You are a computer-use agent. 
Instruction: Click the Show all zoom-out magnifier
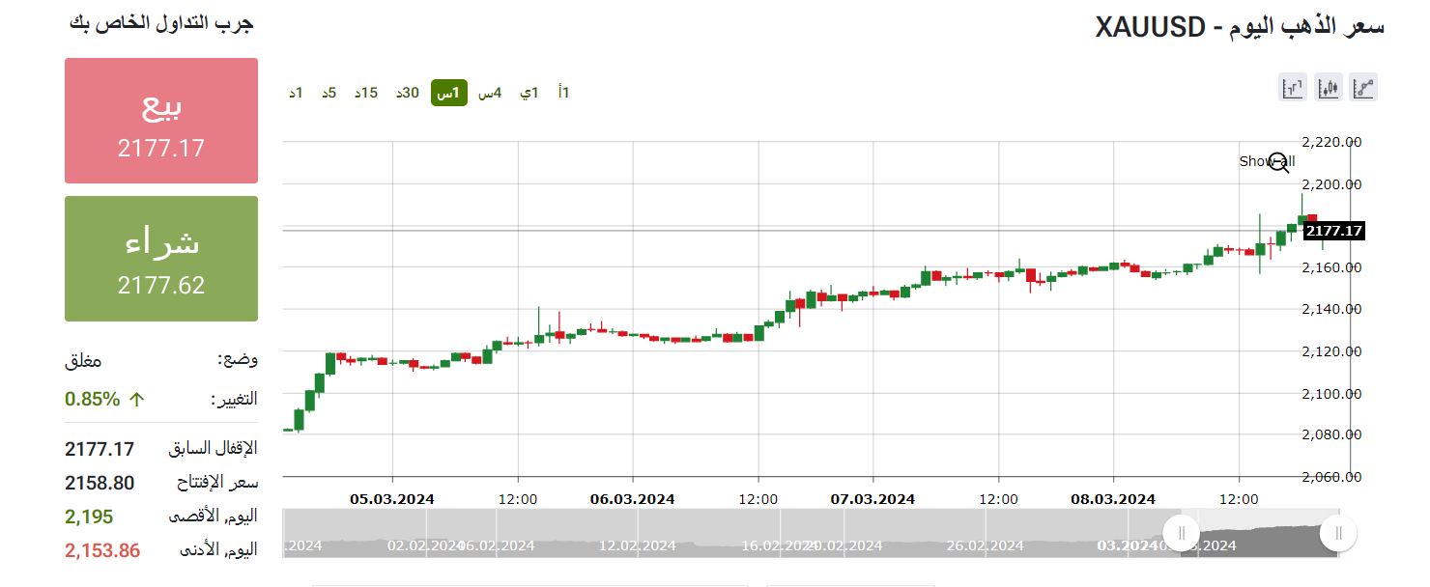(x=1279, y=162)
